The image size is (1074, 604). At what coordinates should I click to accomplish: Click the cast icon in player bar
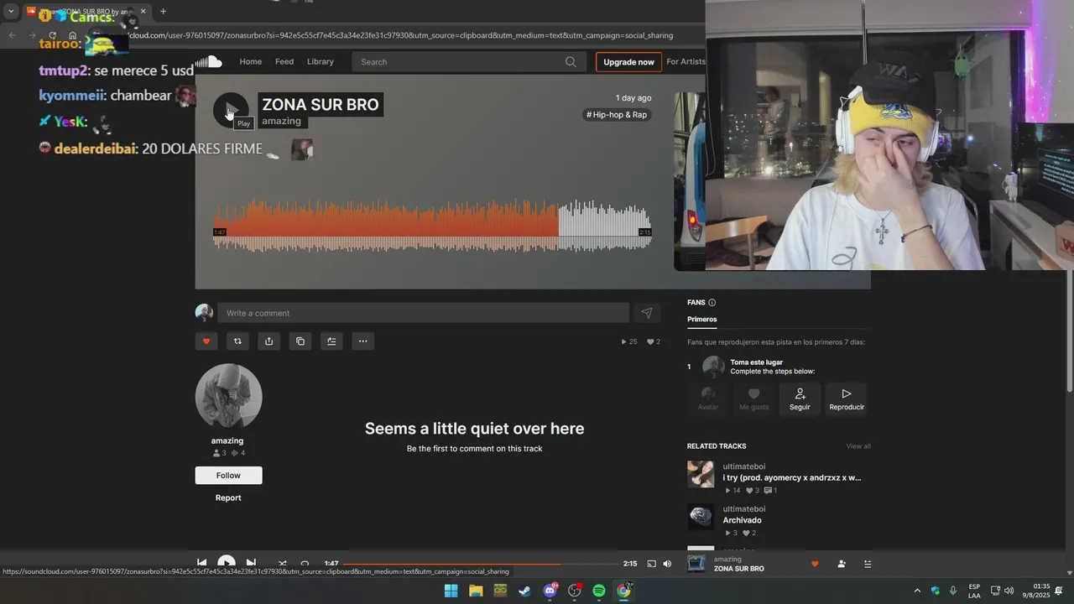point(651,564)
